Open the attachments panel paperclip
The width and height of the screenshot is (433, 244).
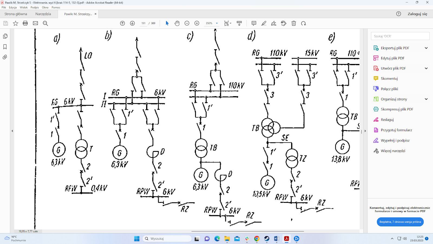[5, 57]
